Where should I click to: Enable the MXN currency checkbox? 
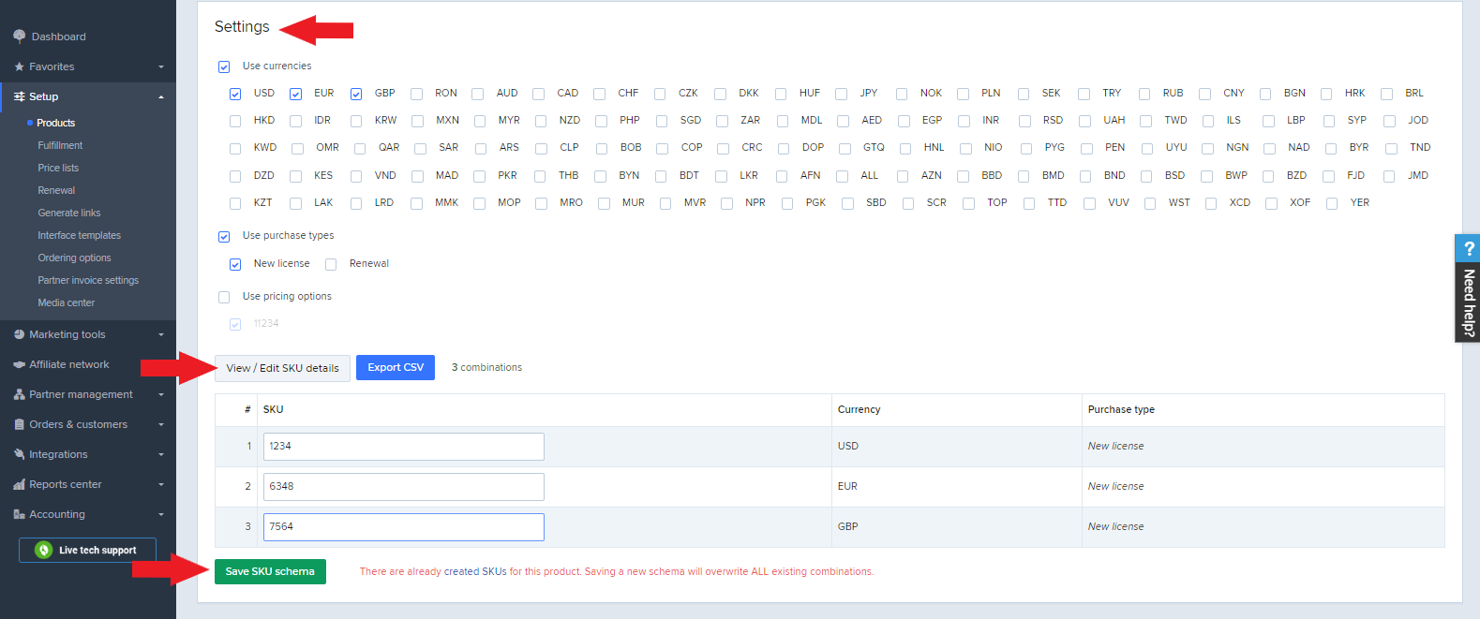point(417,121)
